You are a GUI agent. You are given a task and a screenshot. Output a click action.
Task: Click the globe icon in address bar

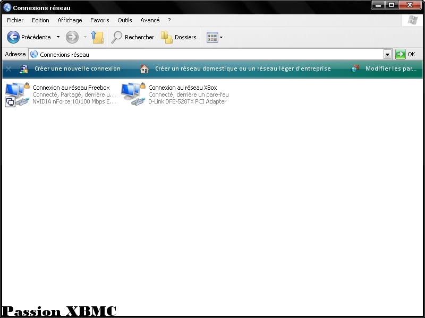(x=34, y=54)
